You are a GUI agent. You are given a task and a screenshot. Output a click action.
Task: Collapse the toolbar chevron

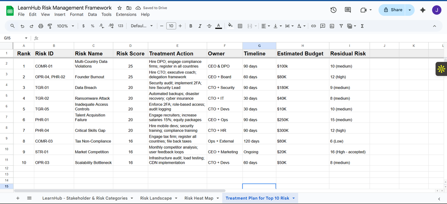coord(434,26)
